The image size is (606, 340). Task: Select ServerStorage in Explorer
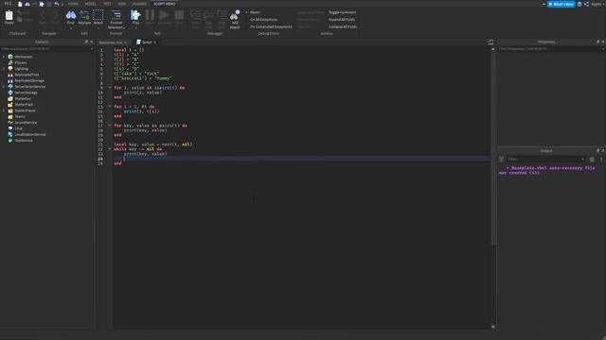tap(26, 93)
